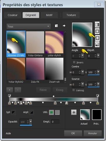Click the Arpl background marker icon
The image size is (106, 141).
tap(31, 112)
